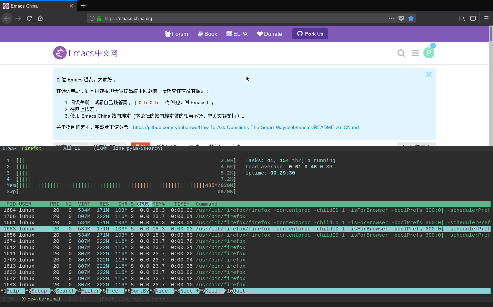Sort htop by CPU% column header

[143, 204]
